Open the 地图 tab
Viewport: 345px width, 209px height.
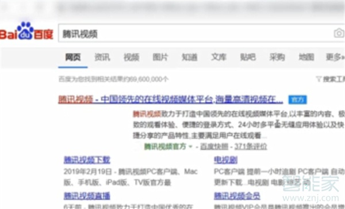coord(306,57)
